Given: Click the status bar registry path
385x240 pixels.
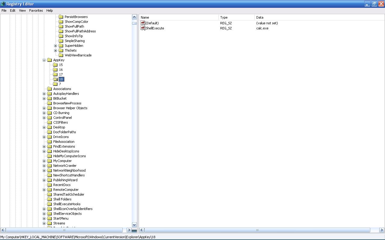Looking at the screenshot, I should [x=78, y=237].
